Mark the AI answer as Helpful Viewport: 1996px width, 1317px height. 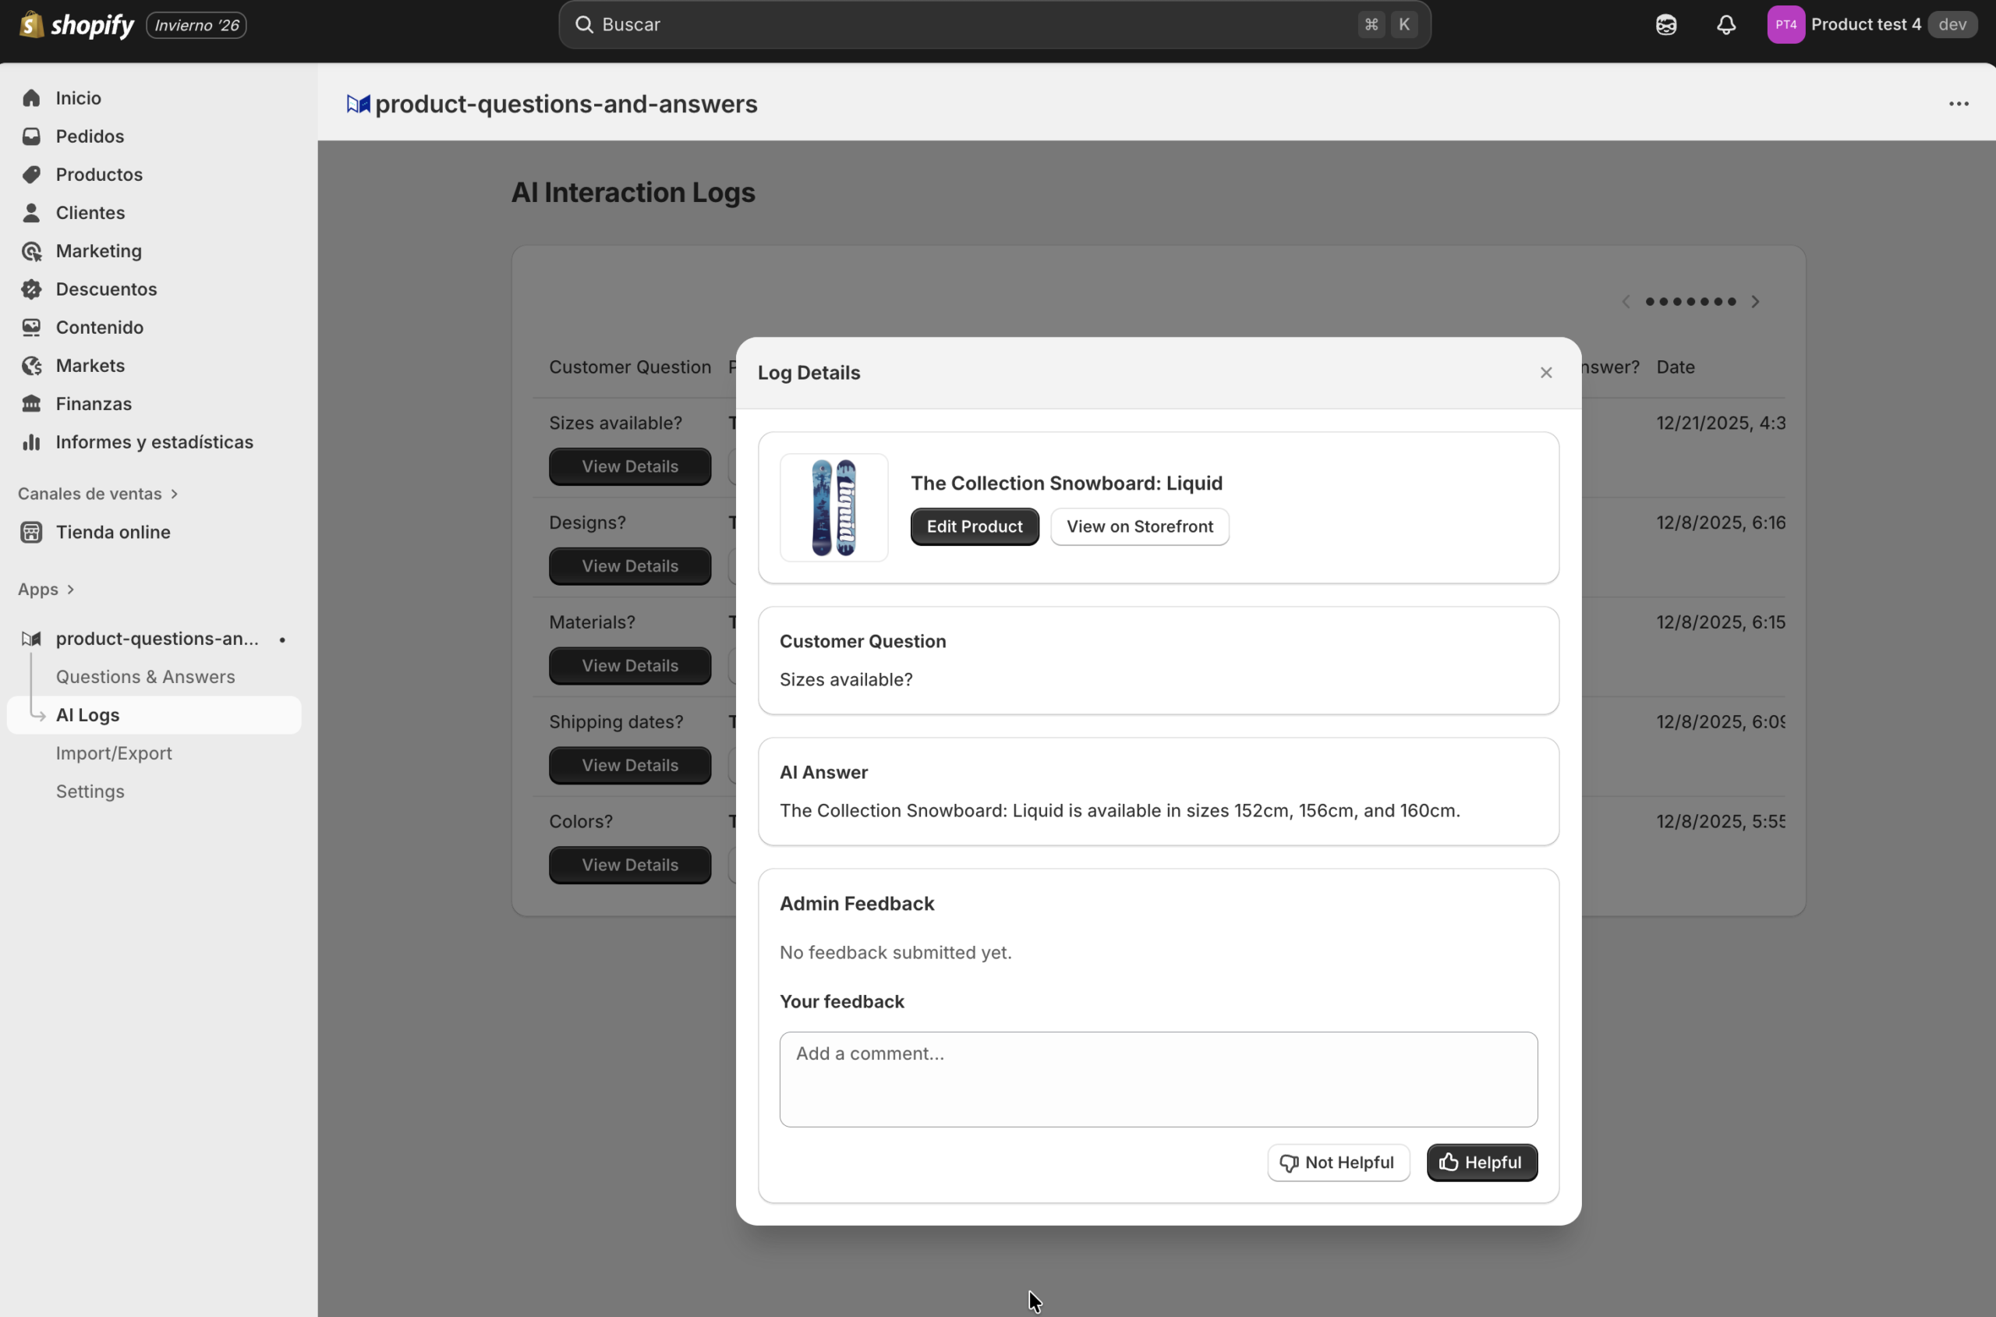pos(1481,1163)
